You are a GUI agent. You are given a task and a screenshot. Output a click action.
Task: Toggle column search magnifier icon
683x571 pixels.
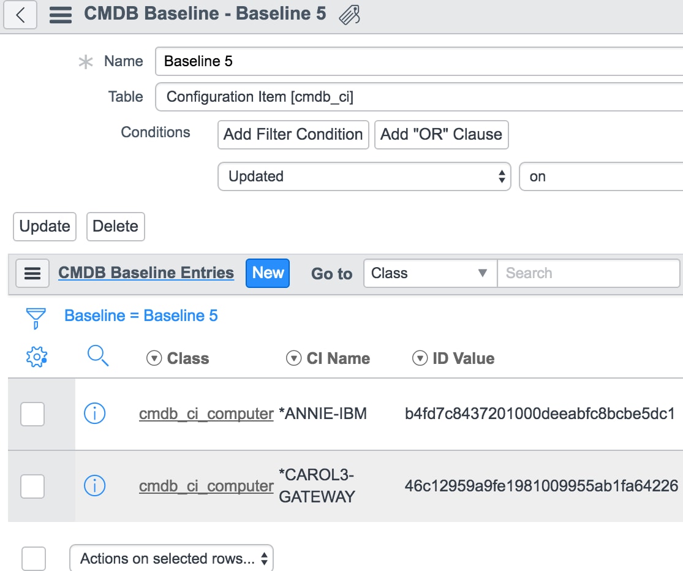click(97, 356)
